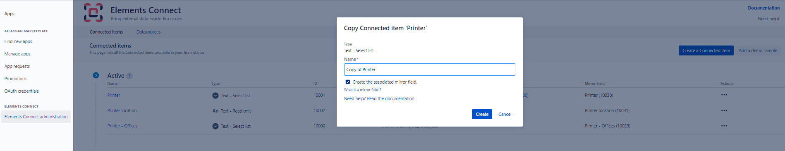Switch to the Datasources tab
This screenshot has height=151, width=785.
tap(148, 32)
